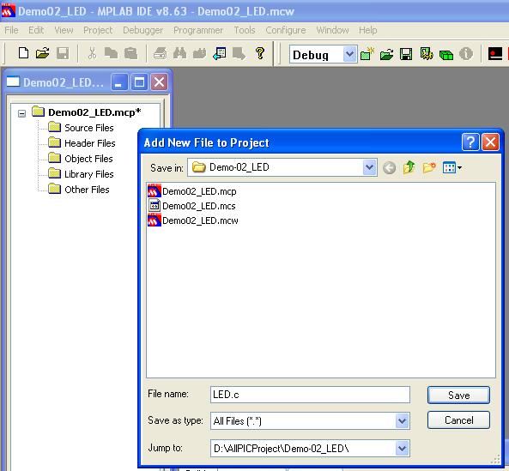The height and width of the screenshot is (471, 509).
Task: Collapse the Demo02_LED.mcp project tree
Action: (21, 113)
